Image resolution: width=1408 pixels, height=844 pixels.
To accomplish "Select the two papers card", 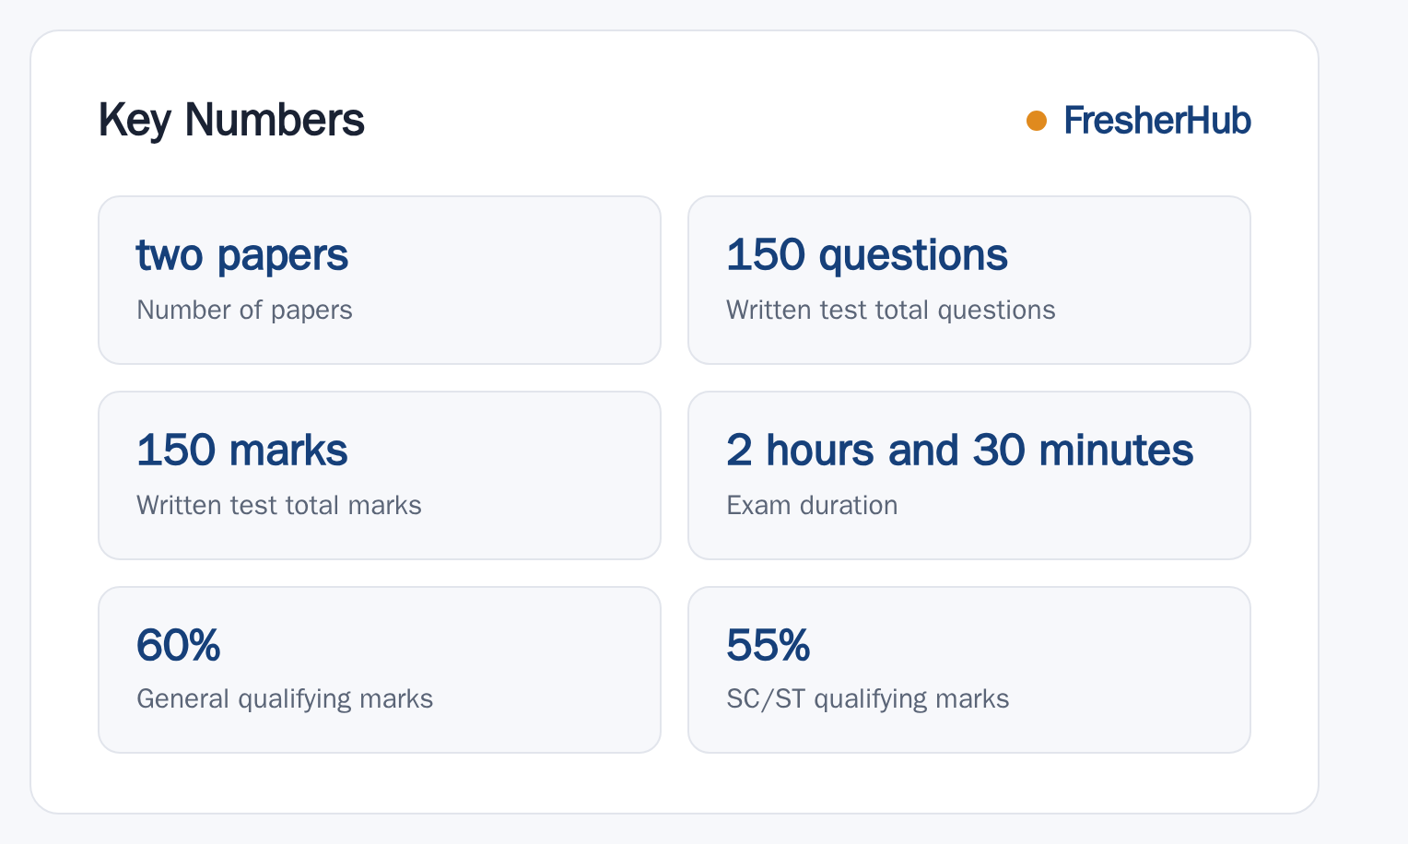I will point(380,280).
